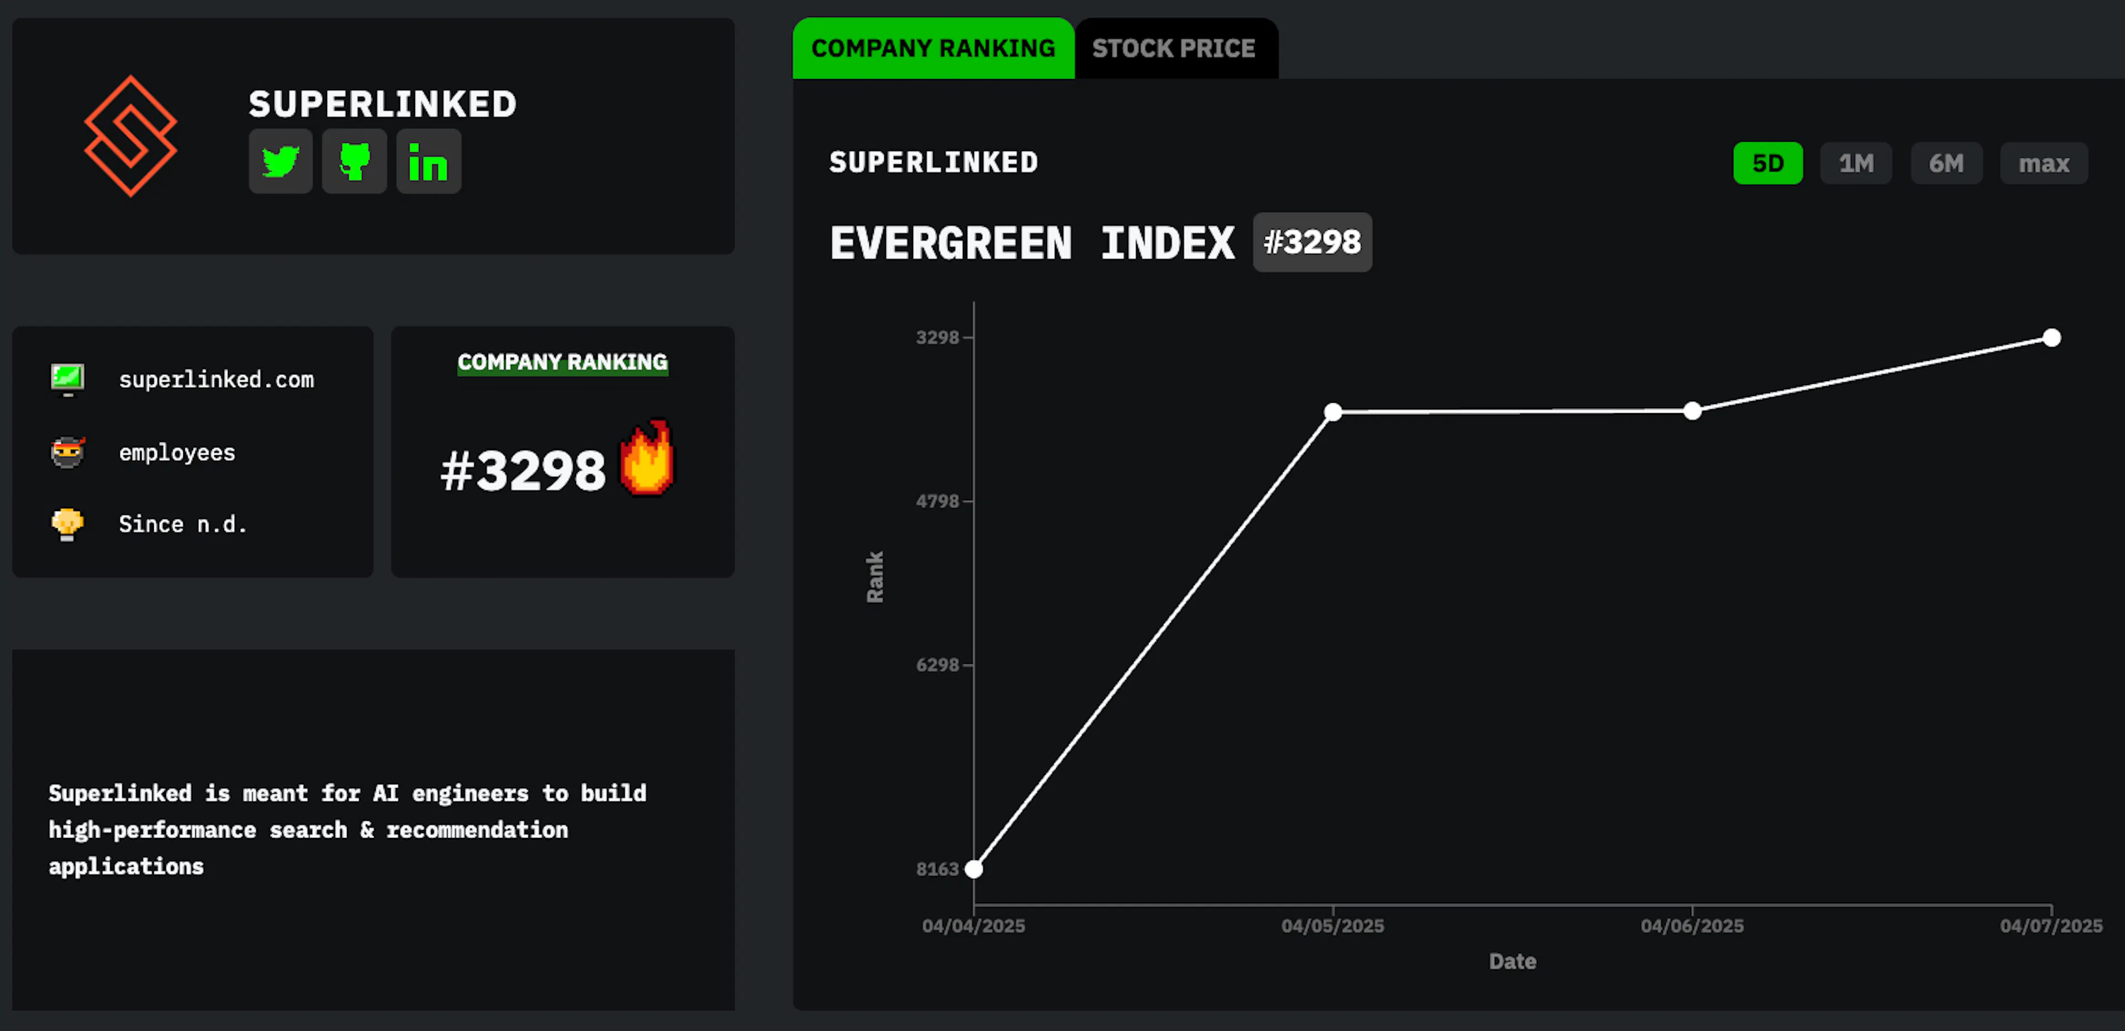Switch to the Company Ranking tab
This screenshot has width=2125, height=1031.
tap(933, 49)
